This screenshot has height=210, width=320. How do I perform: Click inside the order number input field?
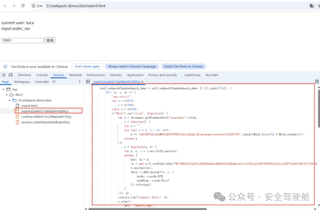(x=22, y=40)
